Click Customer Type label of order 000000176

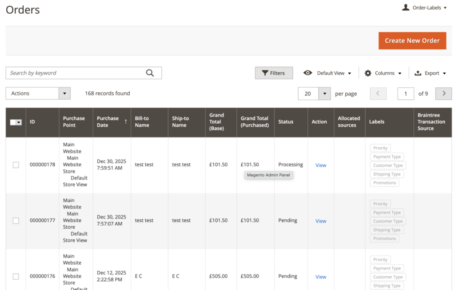tap(387, 277)
